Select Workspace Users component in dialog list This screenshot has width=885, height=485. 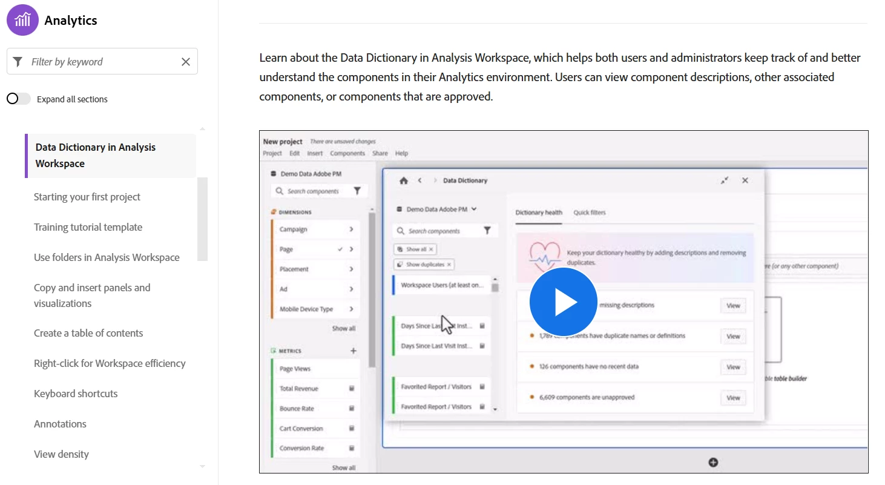click(441, 285)
